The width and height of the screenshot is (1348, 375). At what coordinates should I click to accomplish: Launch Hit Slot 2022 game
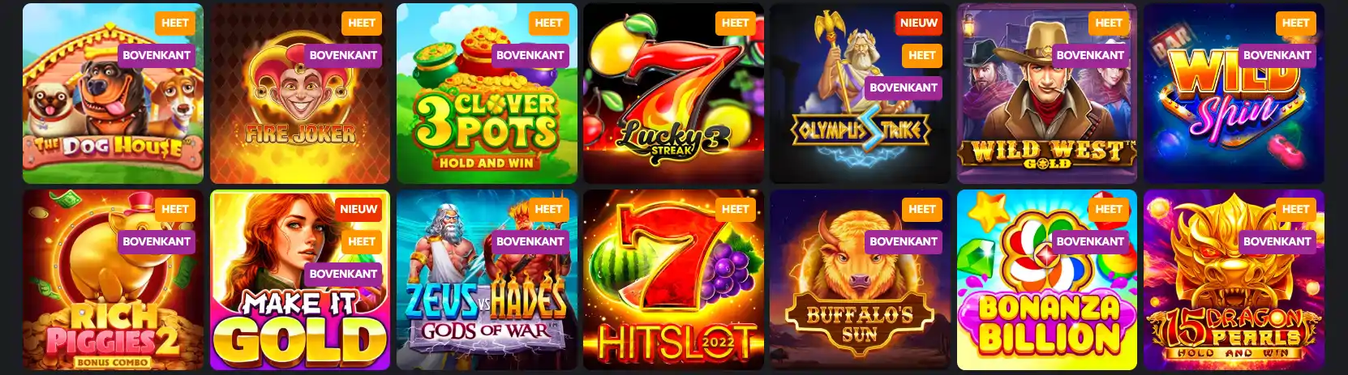(673, 280)
